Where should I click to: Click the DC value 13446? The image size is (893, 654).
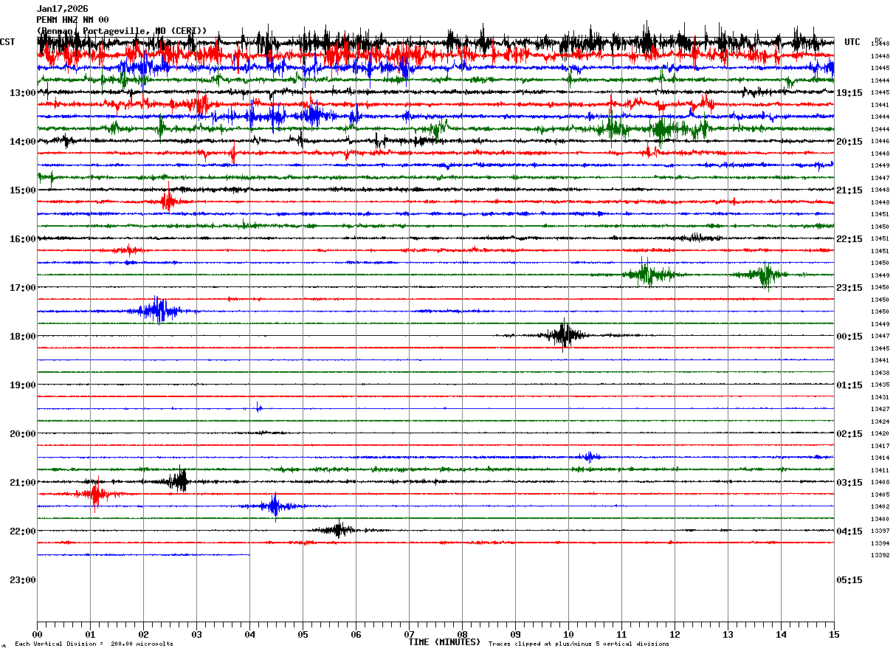click(880, 141)
